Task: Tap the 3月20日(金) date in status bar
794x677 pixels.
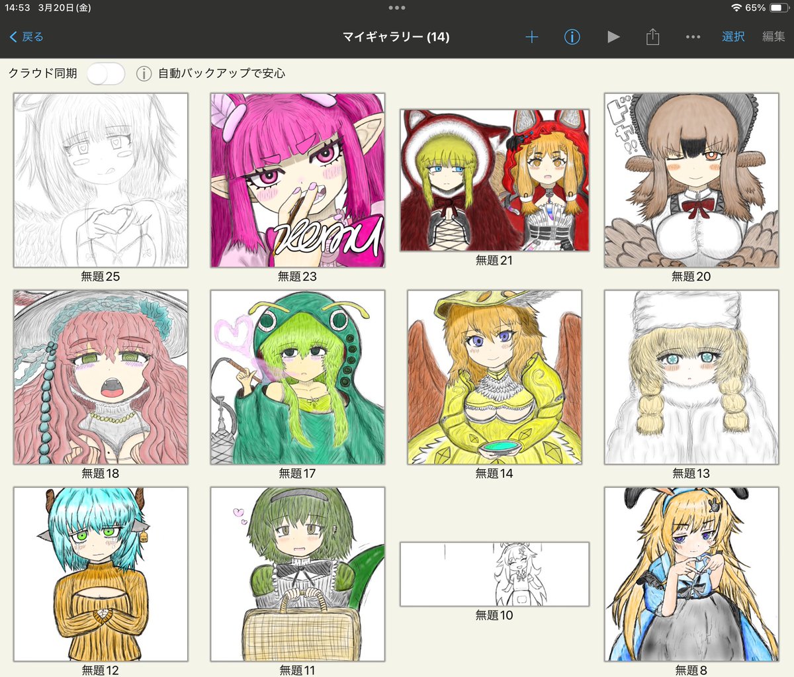Action: pyautogui.click(x=65, y=8)
